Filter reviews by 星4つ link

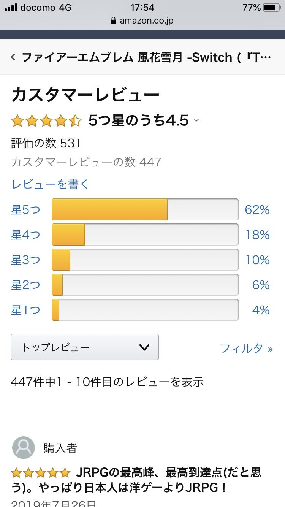tap(25, 235)
